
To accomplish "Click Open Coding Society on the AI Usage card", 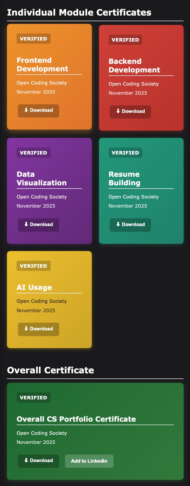I will pyautogui.click(x=41, y=301).
